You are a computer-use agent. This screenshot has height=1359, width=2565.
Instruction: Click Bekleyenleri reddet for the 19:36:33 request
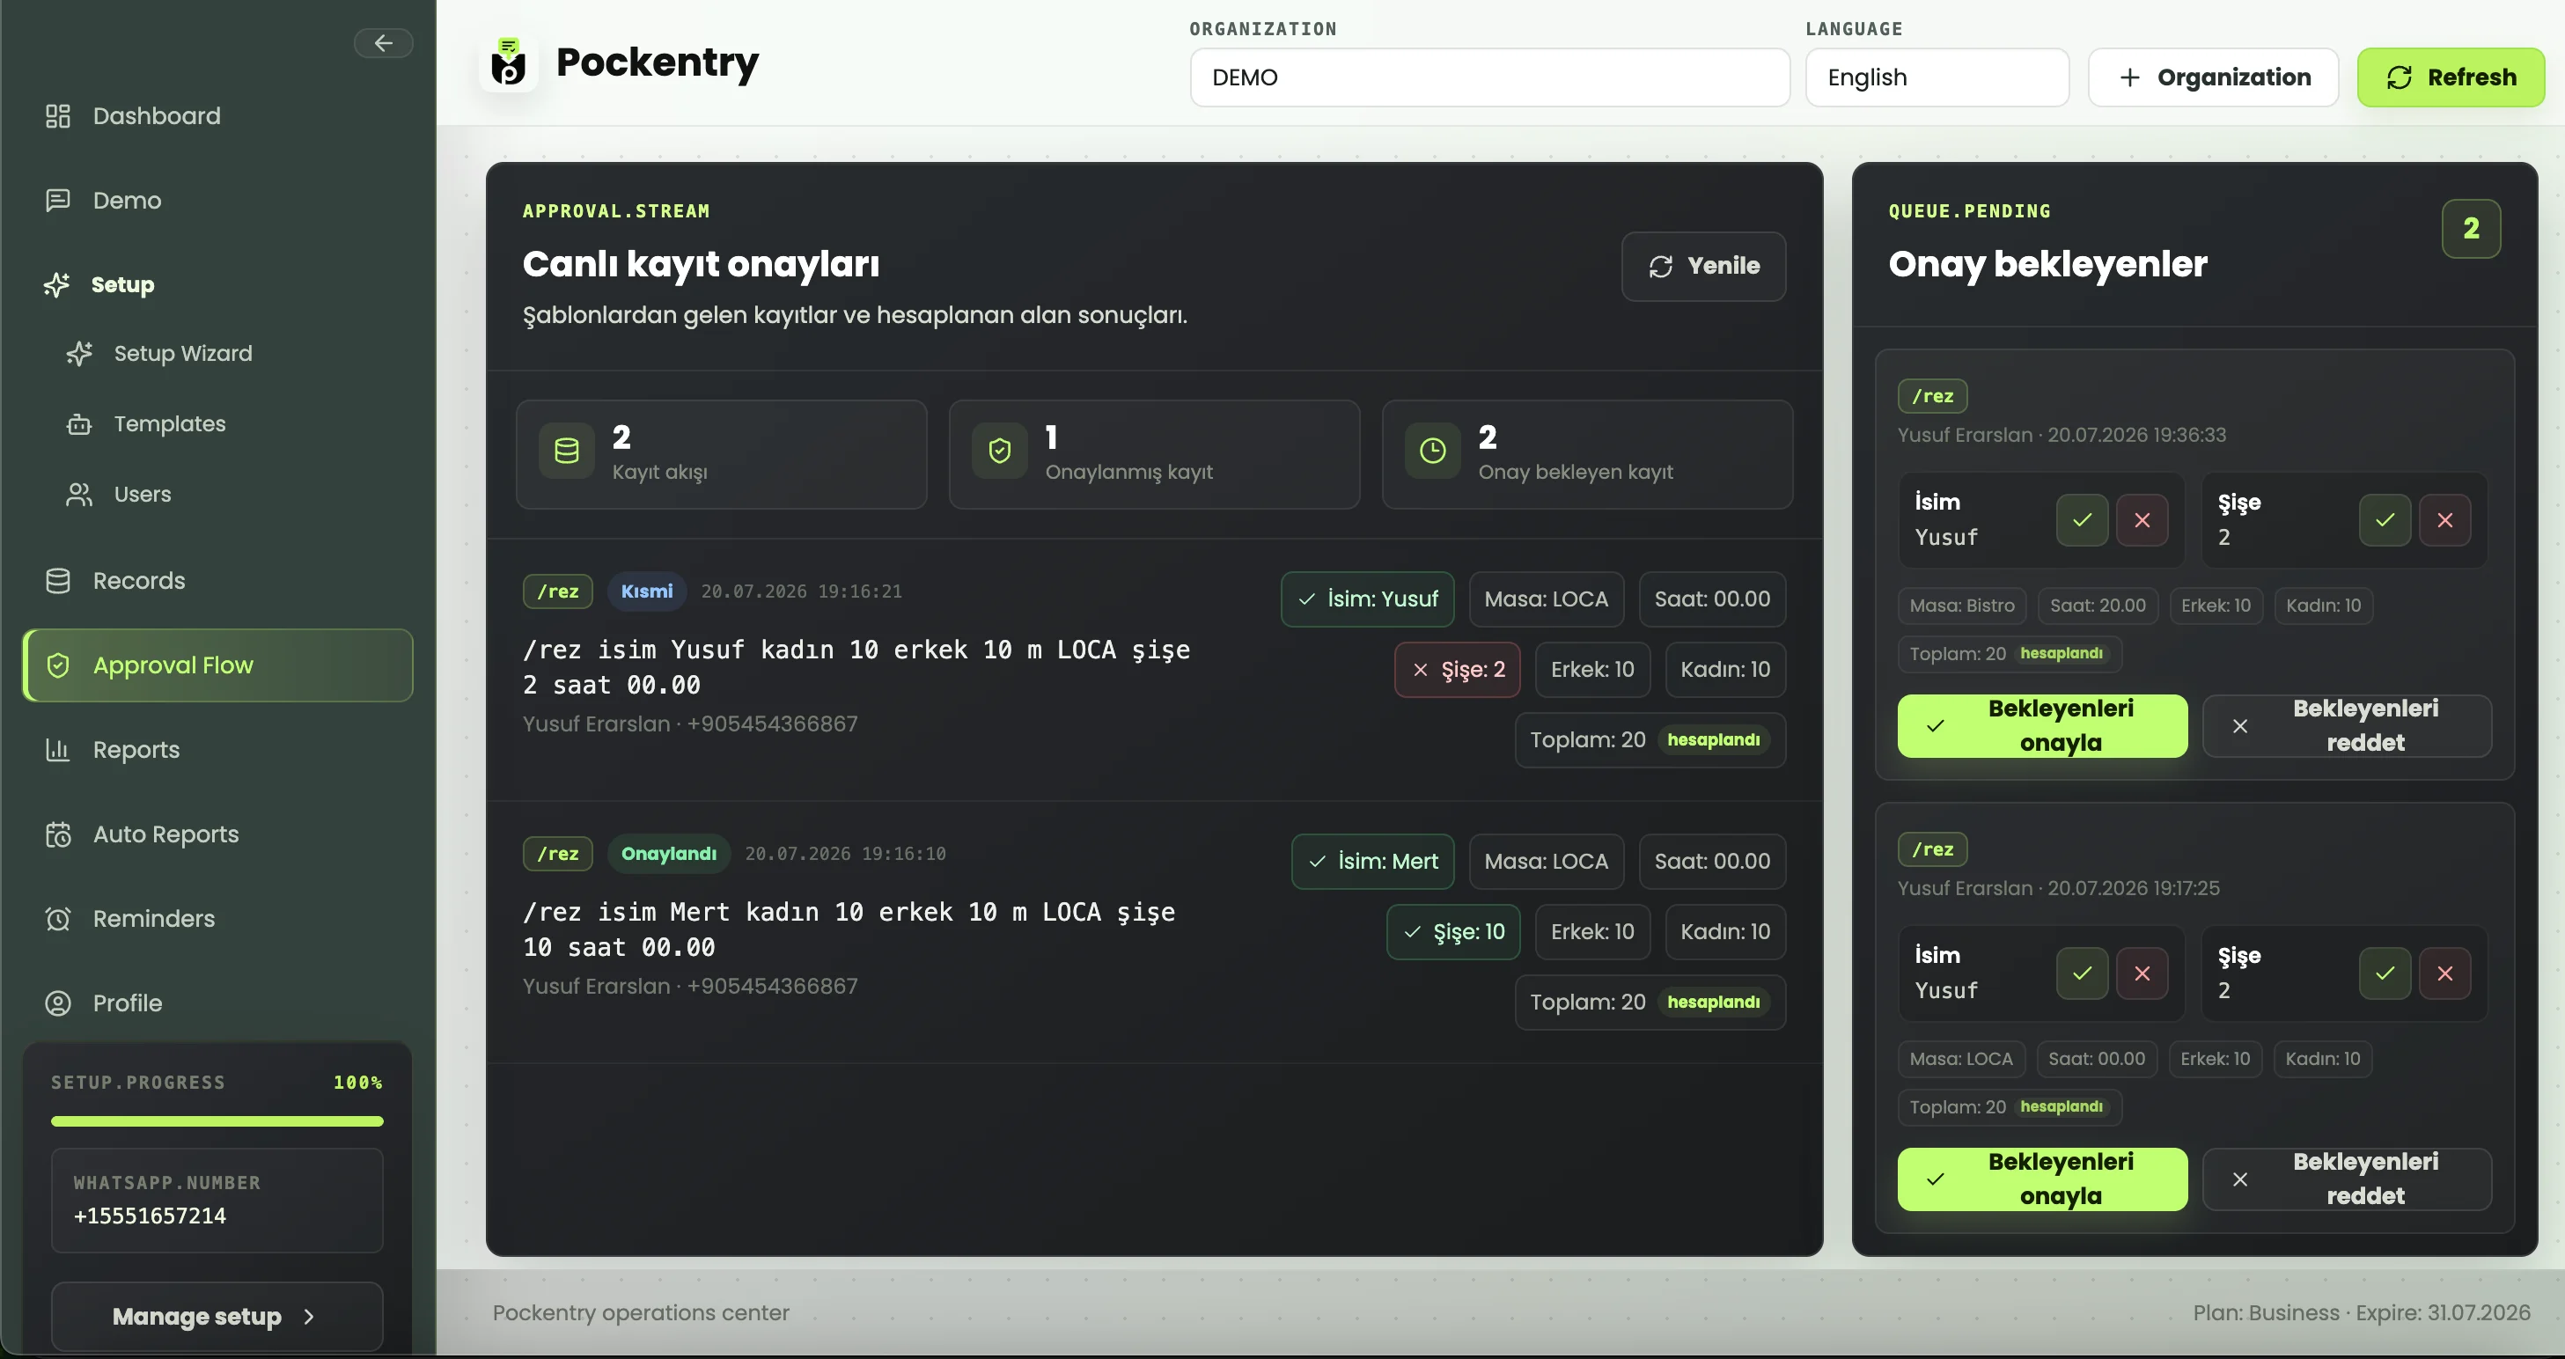coord(2347,726)
